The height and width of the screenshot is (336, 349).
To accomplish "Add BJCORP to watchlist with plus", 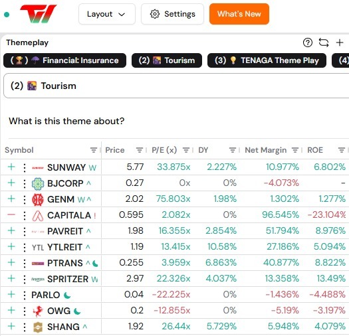I will [11, 183].
